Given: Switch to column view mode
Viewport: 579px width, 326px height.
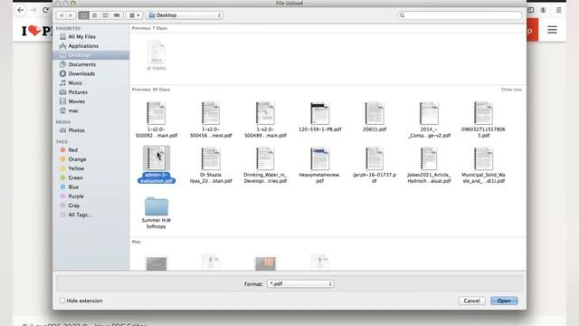Looking at the screenshot, I should tap(105, 15).
